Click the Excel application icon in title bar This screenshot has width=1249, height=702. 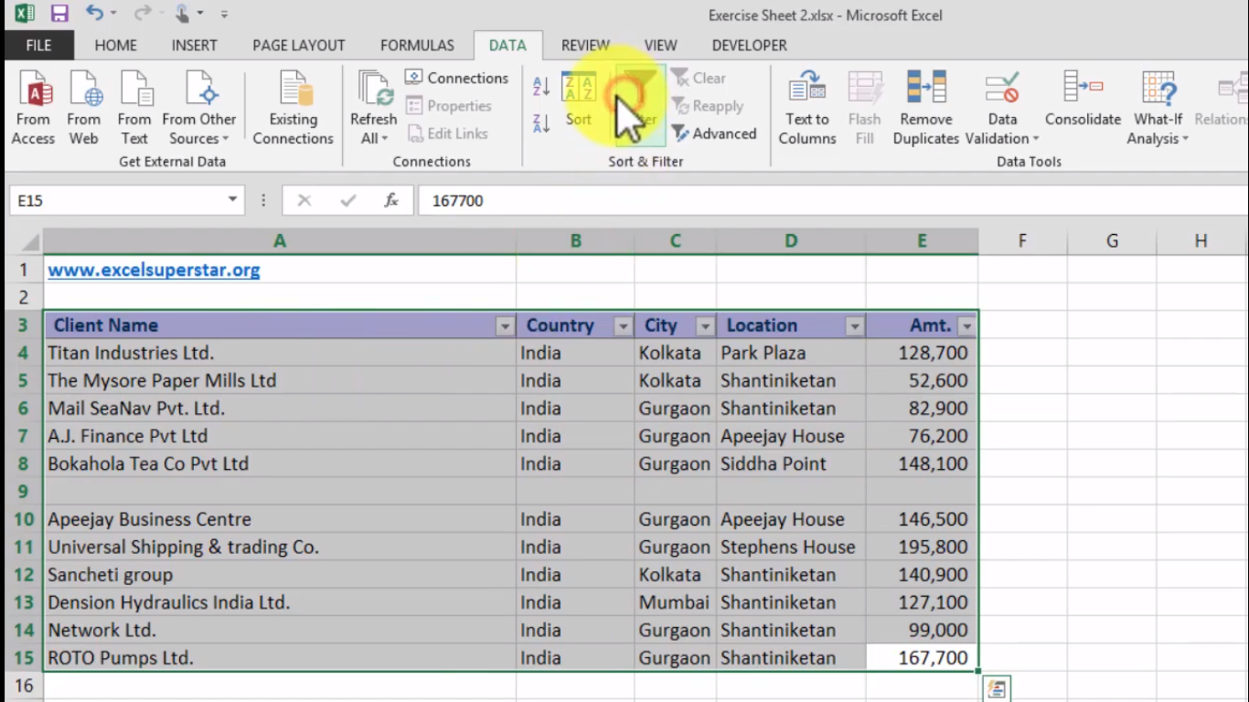pos(24,14)
